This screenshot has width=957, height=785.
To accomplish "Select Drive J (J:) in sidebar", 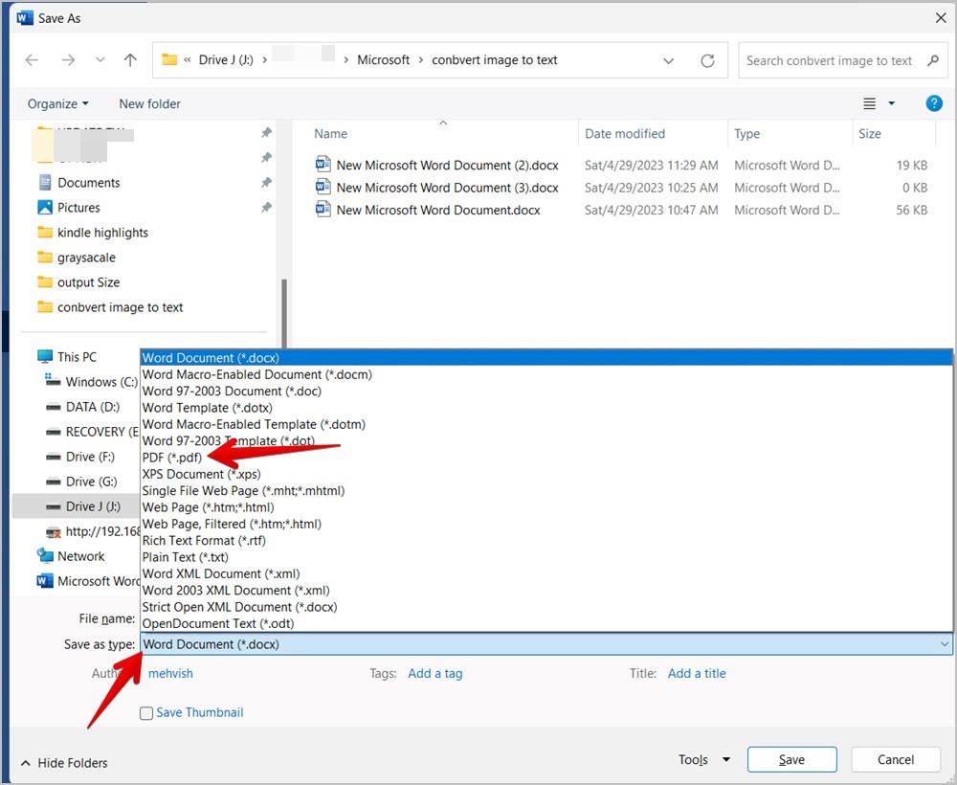I will point(93,506).
